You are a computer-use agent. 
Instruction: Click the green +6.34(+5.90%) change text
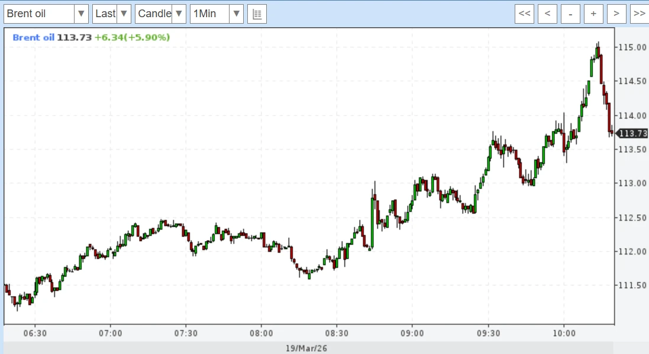[x=132, y=37]
